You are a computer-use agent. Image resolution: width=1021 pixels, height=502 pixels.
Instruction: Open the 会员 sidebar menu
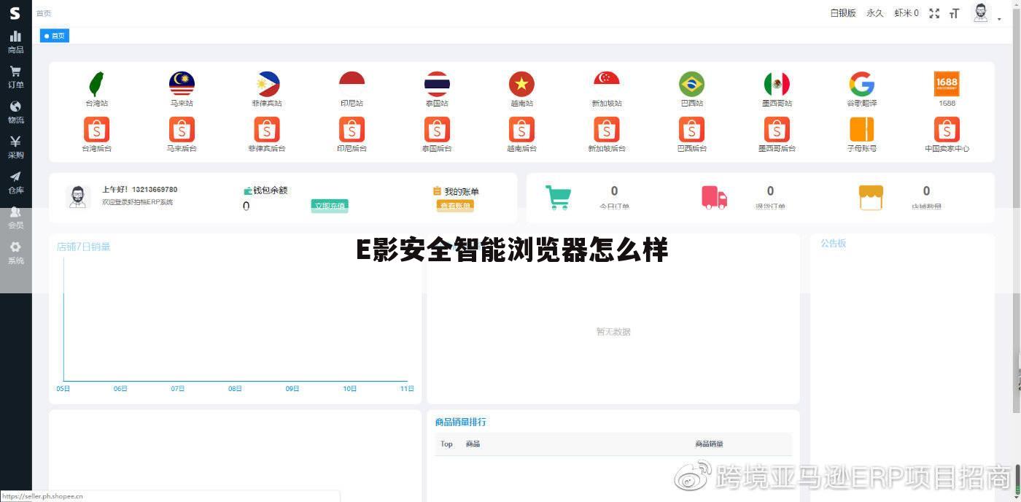point(15,217)
